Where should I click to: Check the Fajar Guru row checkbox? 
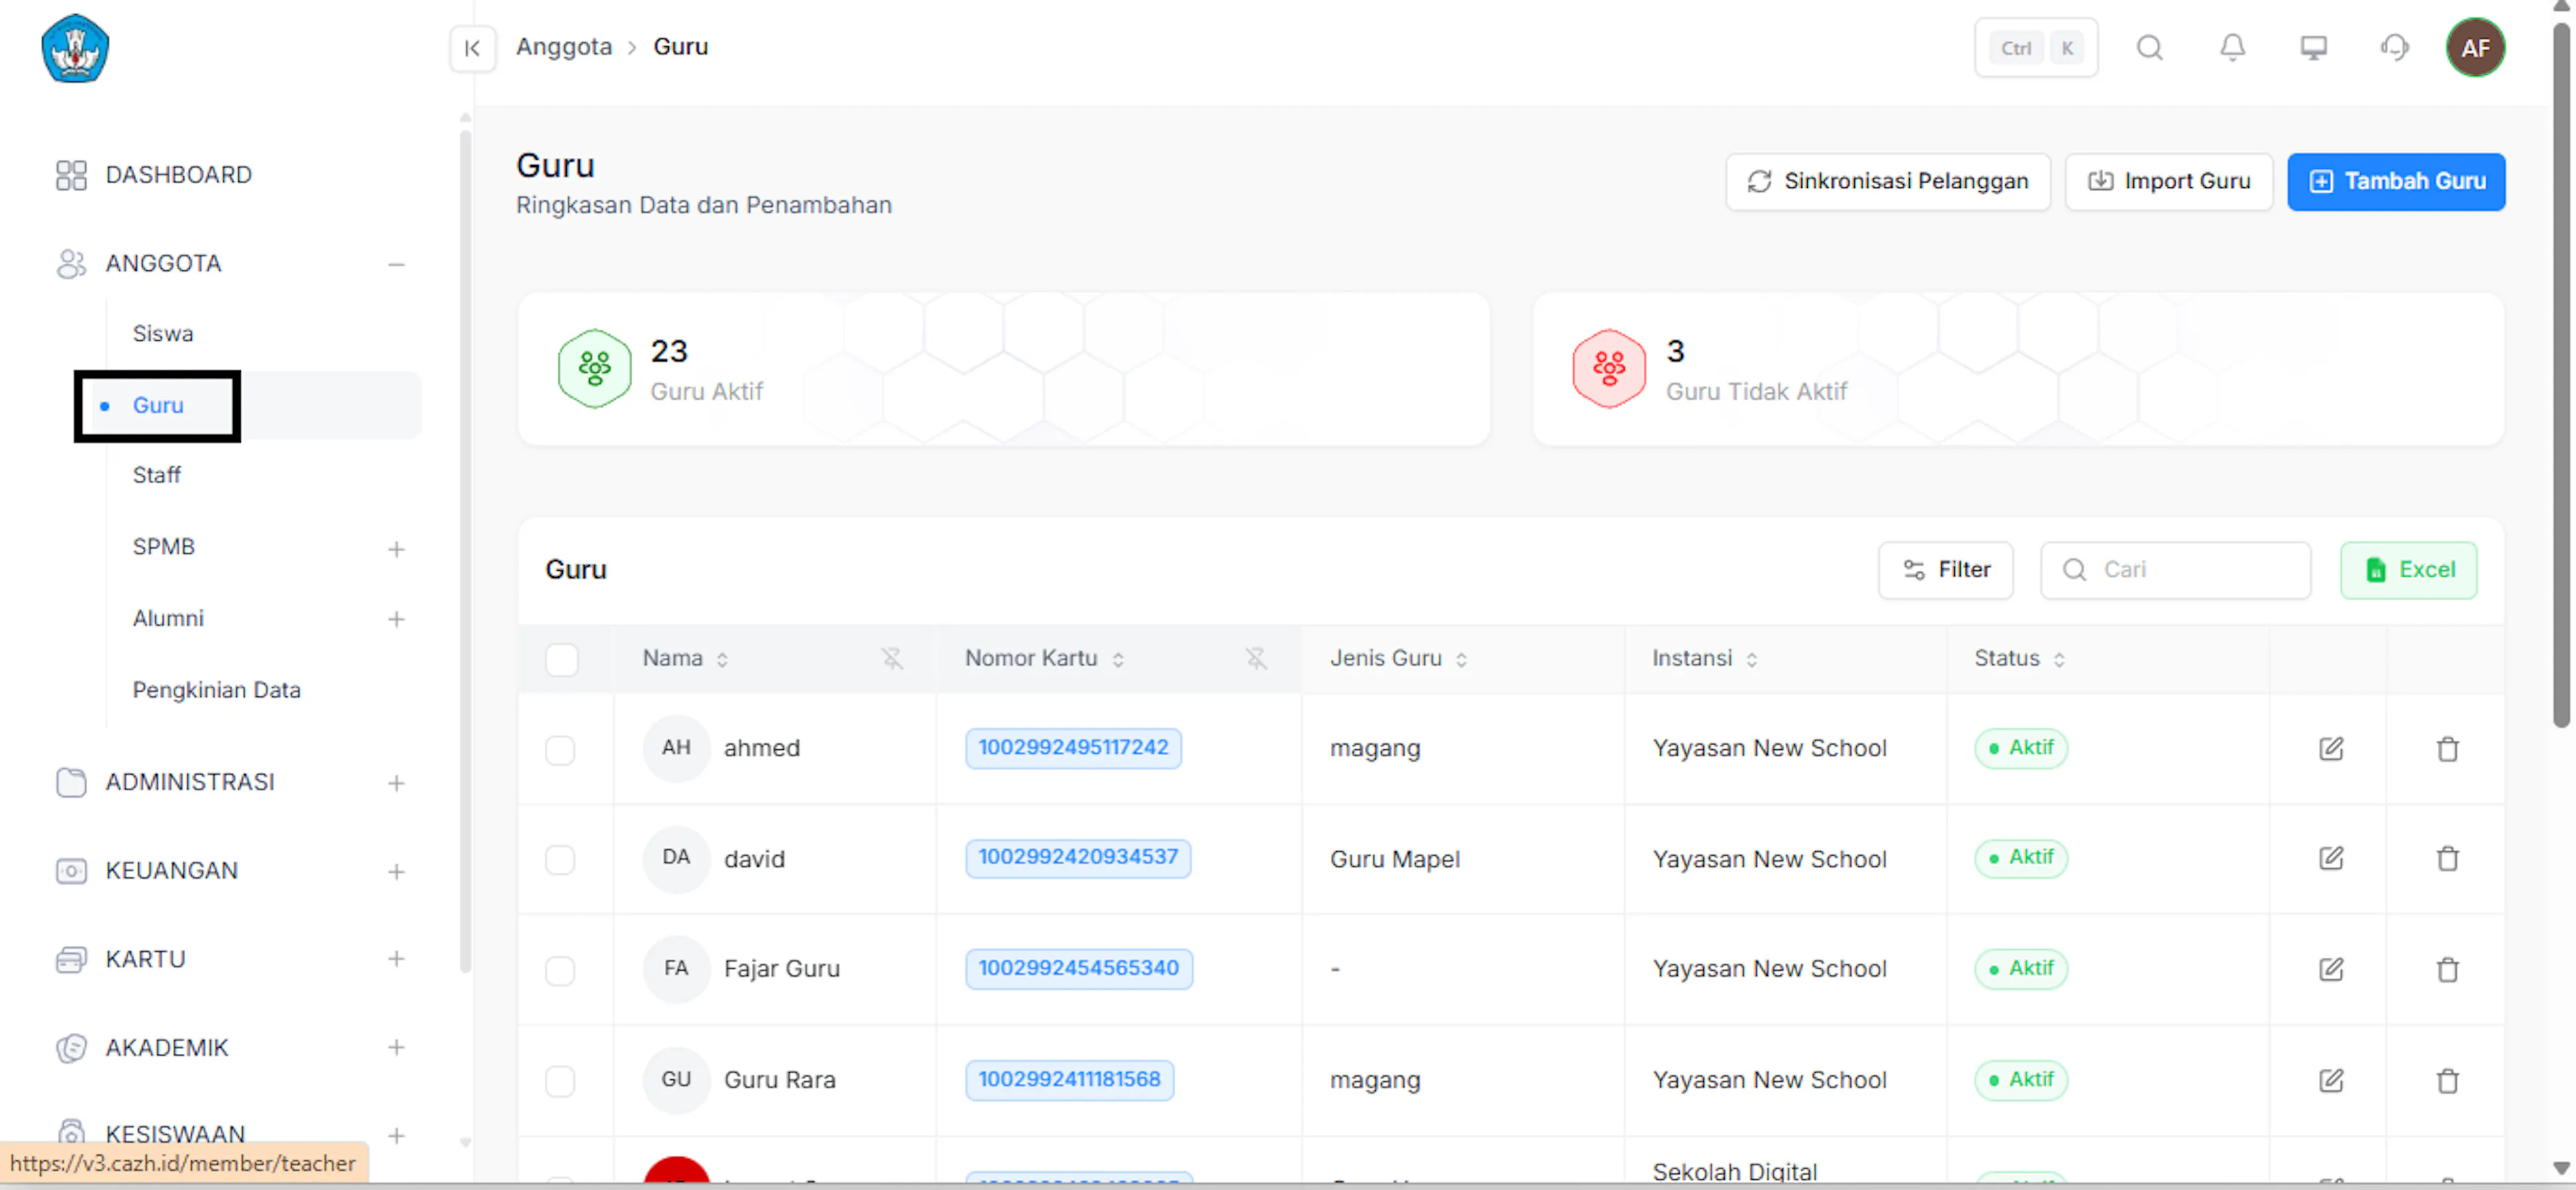(560, 971)
